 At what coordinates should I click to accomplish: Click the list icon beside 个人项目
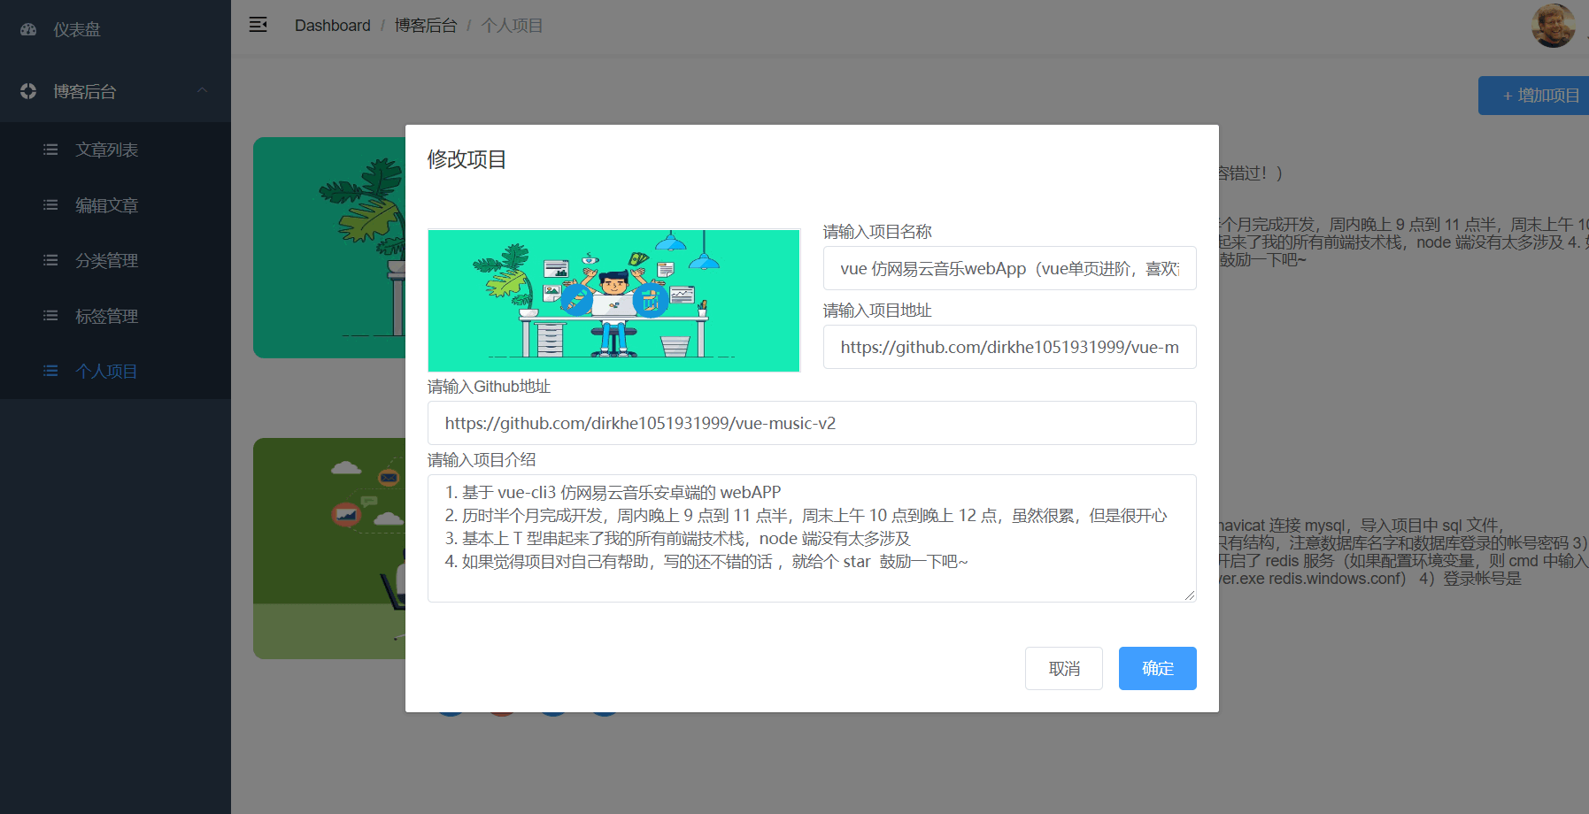click(x=50, y=371)
